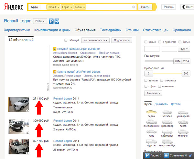Screen dimensions: 194x159
Task: Open the Купить новый а/м Renault Logan ad
Action: coord(79,72)
